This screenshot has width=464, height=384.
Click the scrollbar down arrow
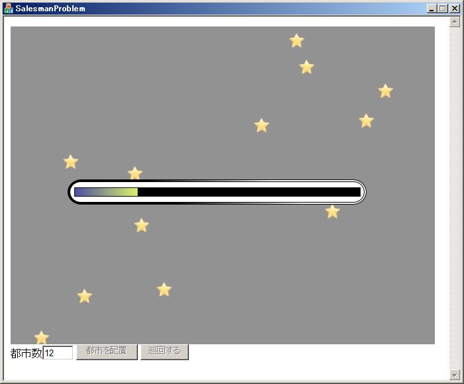[x=455, y=375]
